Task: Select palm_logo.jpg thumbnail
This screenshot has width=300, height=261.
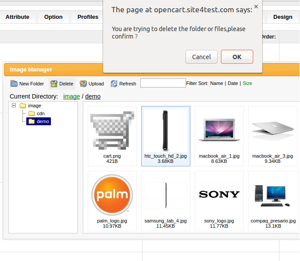Action: [112, 195]
